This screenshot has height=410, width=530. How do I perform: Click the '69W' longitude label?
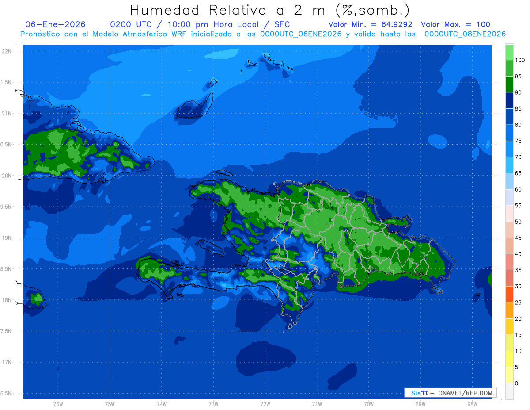click(420, 404)
